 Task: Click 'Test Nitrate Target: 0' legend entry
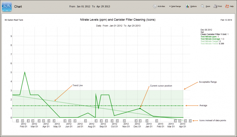click(211, 41)
